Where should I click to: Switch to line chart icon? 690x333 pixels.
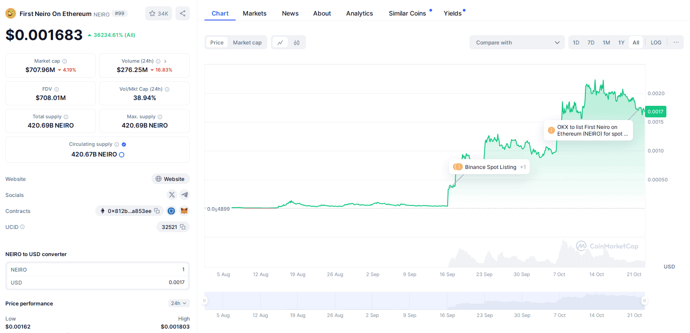point(280,43)
